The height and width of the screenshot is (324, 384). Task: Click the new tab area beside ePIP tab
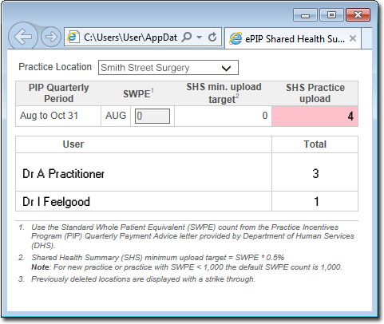(x=366, y=38)
